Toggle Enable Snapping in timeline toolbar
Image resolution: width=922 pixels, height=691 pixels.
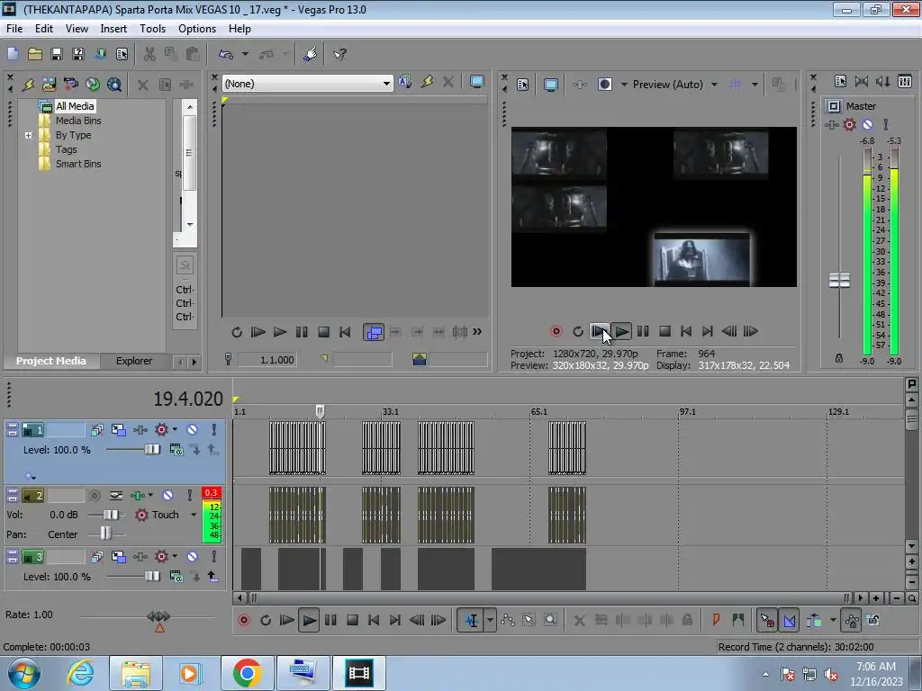click(767, 620)
